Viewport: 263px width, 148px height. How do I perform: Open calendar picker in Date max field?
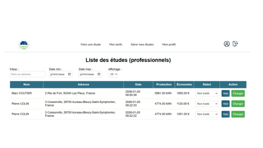click(x=99, y=74)
